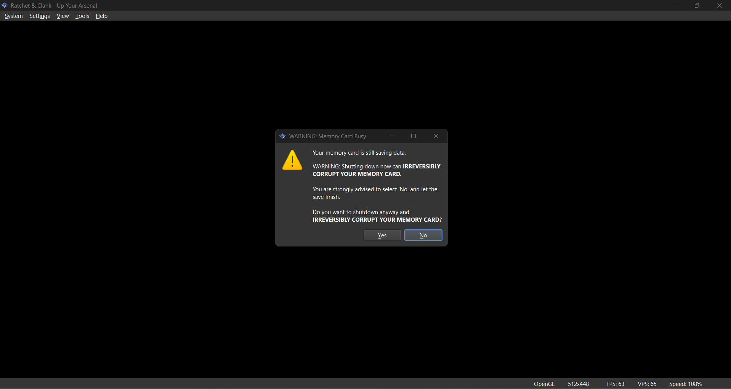The height and width of the screenshot is (389, 731).
Task: Minimize the Ratchet & Clank main window
Action: 675,5
